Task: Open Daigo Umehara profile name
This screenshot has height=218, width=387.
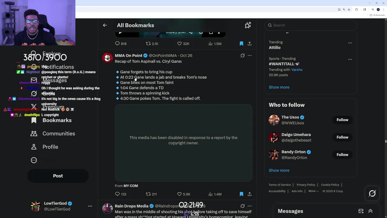Action: (x=296, y=134)
